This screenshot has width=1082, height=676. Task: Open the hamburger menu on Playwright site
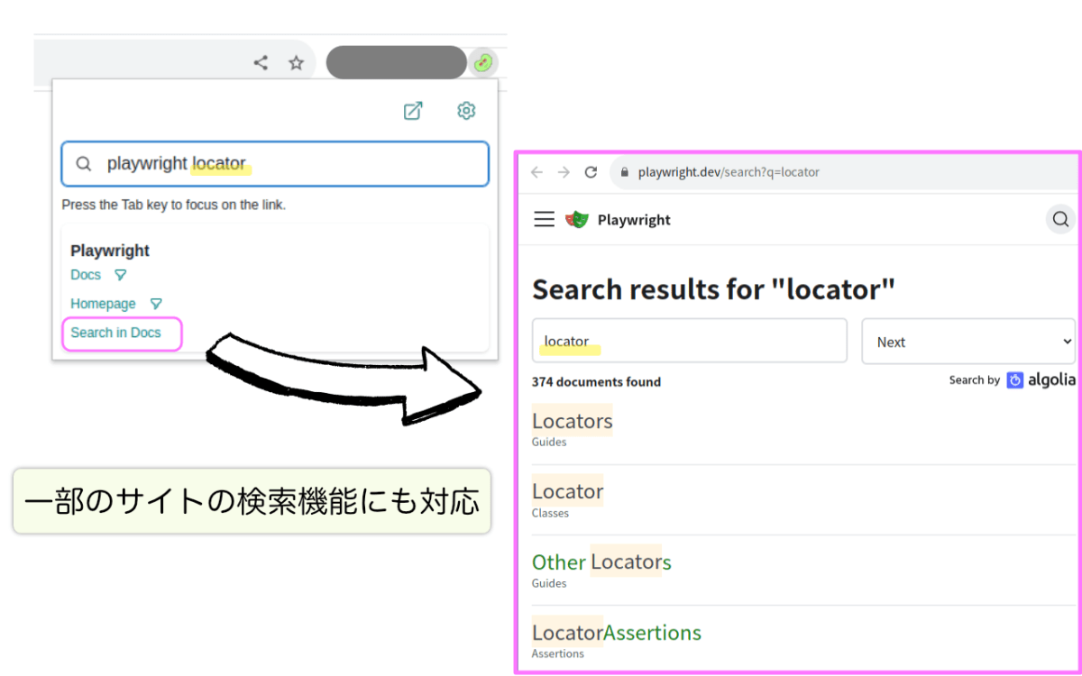pyautogui.click(x=544, y=219)
